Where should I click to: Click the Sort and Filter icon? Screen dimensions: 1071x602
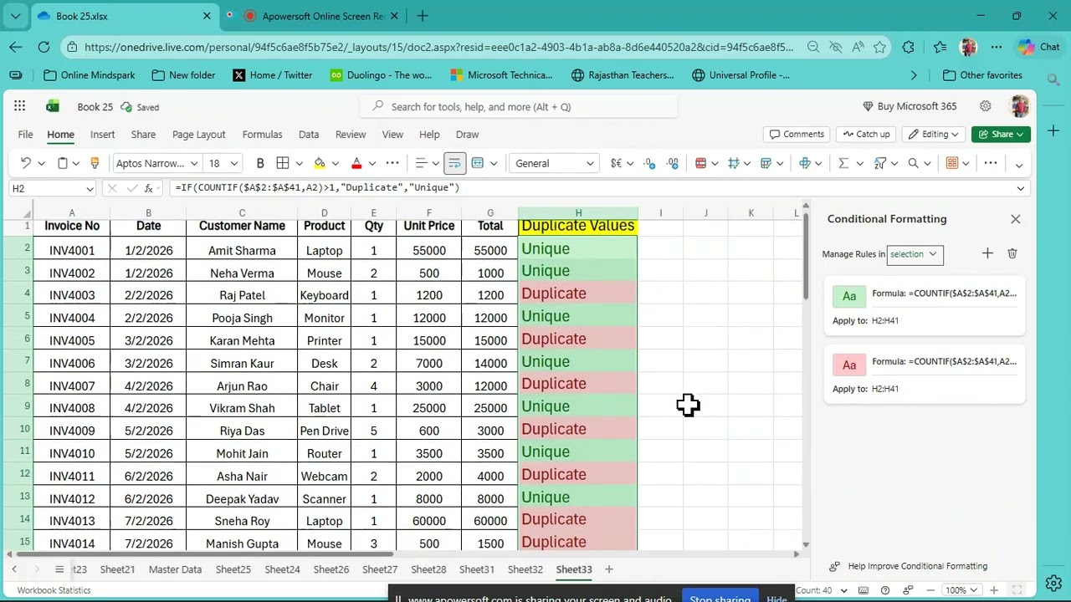(880, 163)
